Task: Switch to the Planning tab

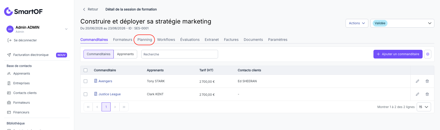Action: click(145, 40)
